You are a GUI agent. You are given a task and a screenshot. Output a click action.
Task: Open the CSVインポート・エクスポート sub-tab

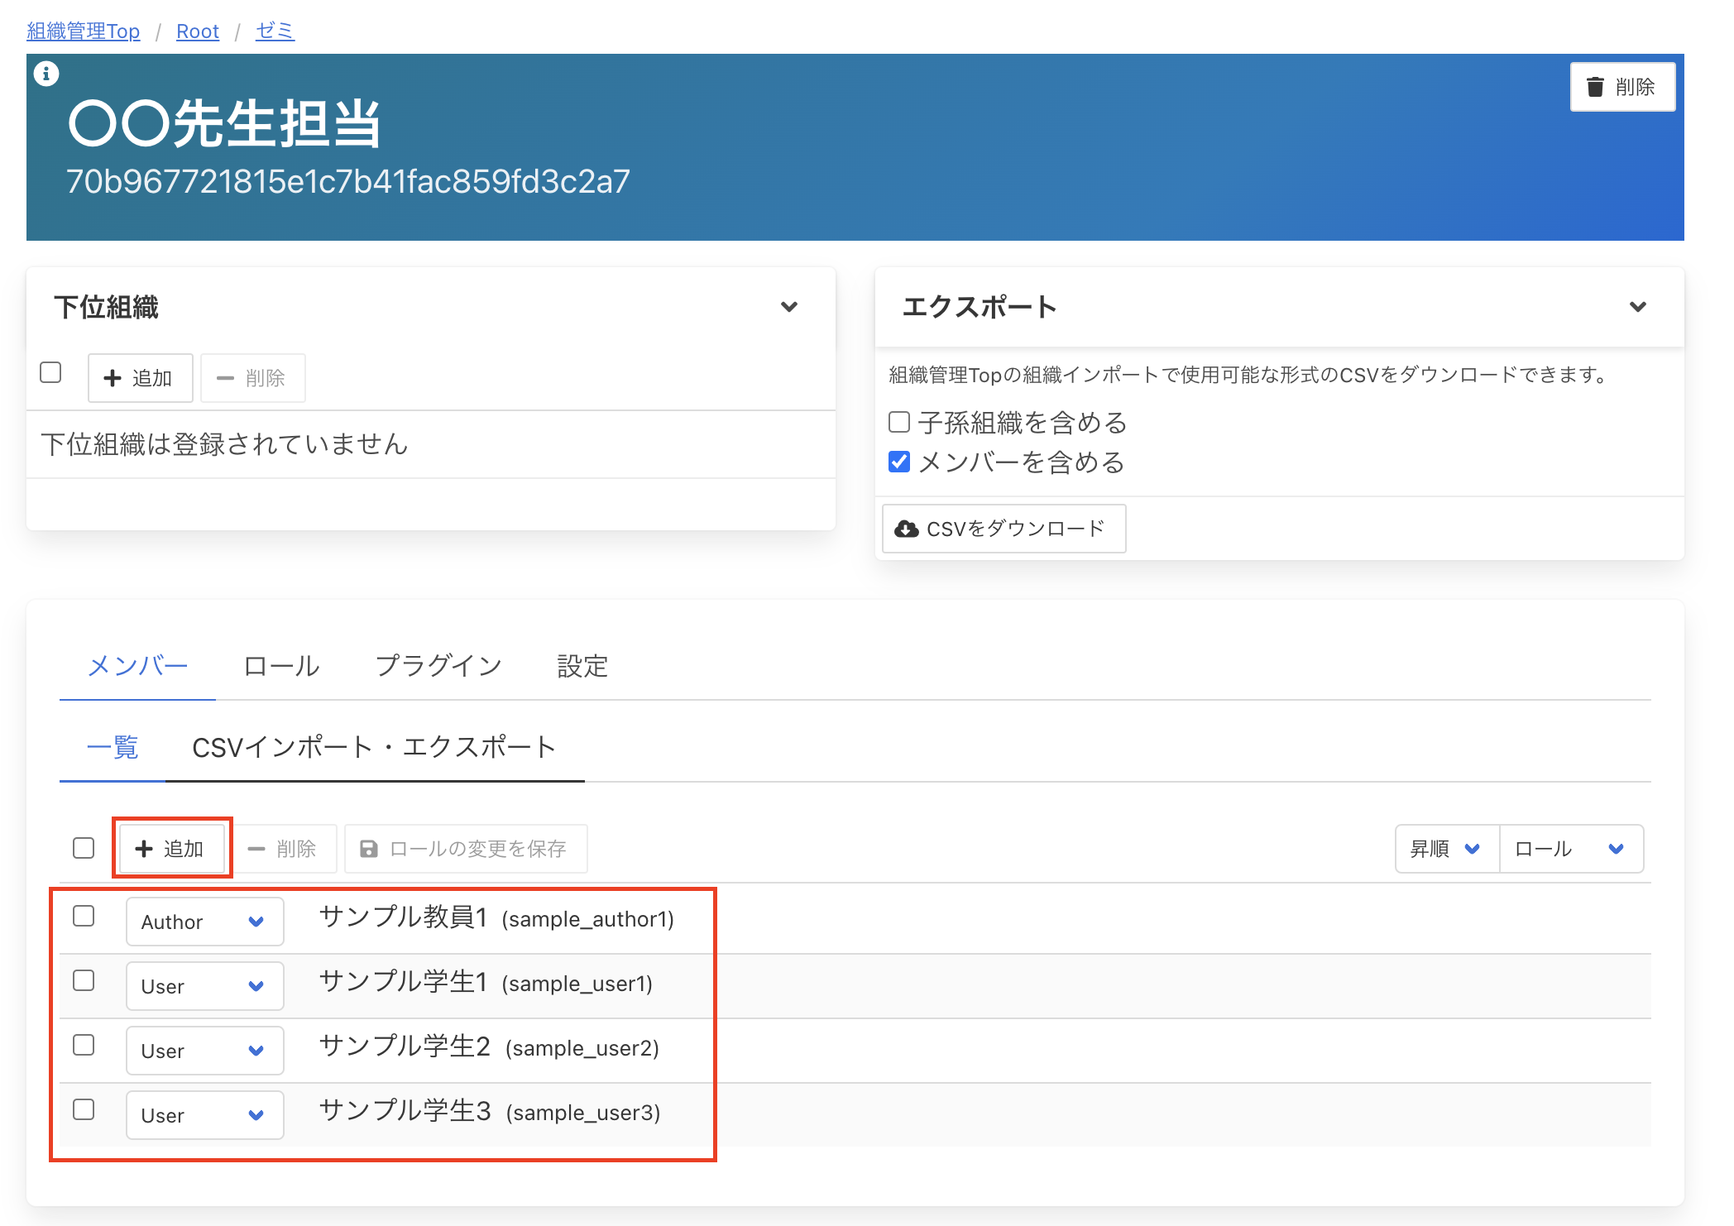pyautogui.click(x=374, y=747)
